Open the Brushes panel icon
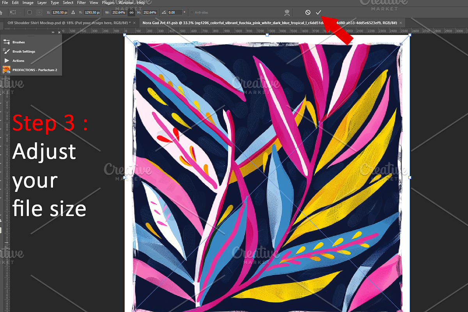The image size is (468, 312). pyautogui.click(x=6, y=42)
